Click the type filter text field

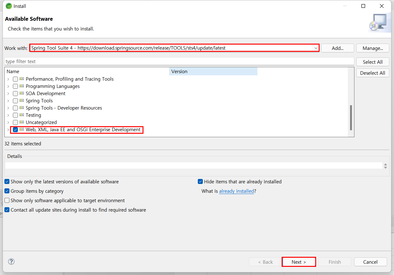click(179, 62)
